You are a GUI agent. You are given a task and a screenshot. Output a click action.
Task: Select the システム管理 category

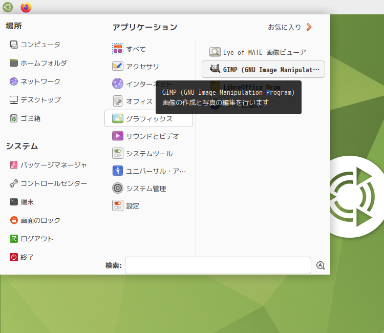tap(148, 189)
